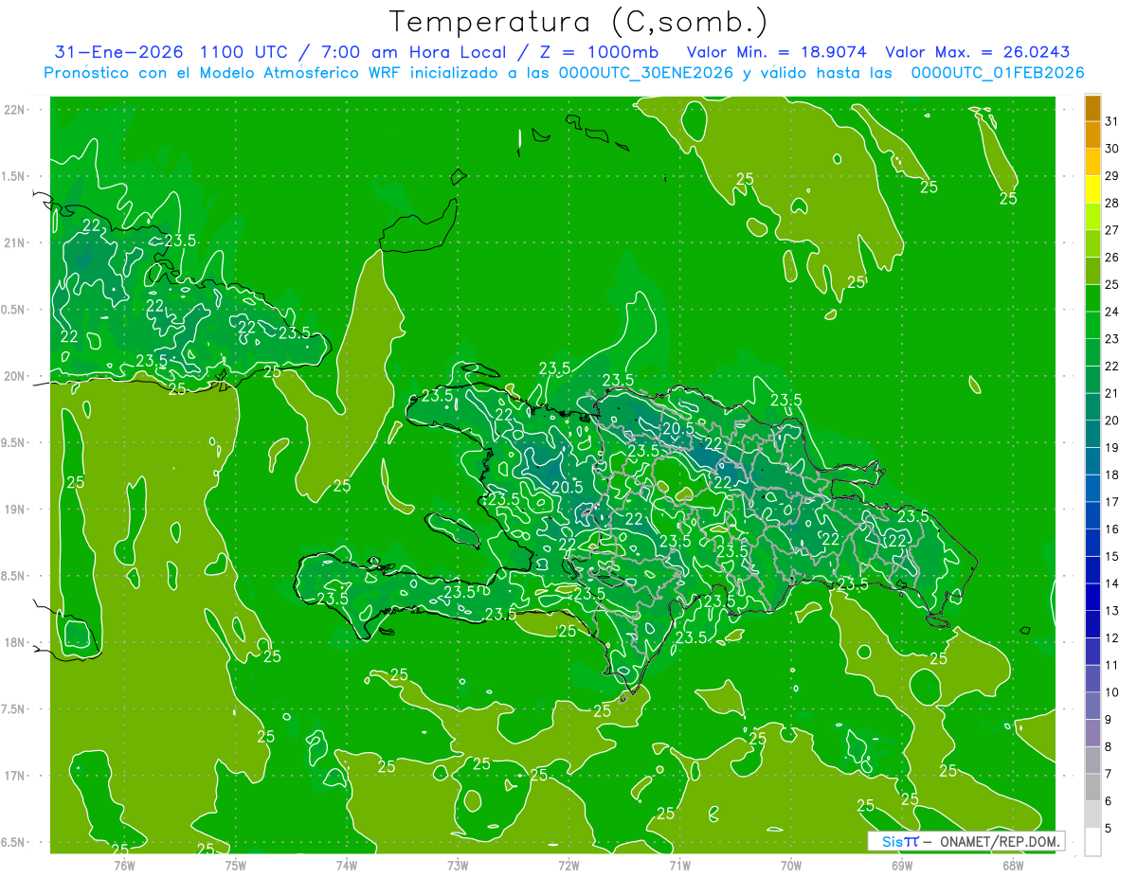Click the '8.5N' latitude axis label
This screenshot has width=1137, height=878.
click(x=13, y=576)
